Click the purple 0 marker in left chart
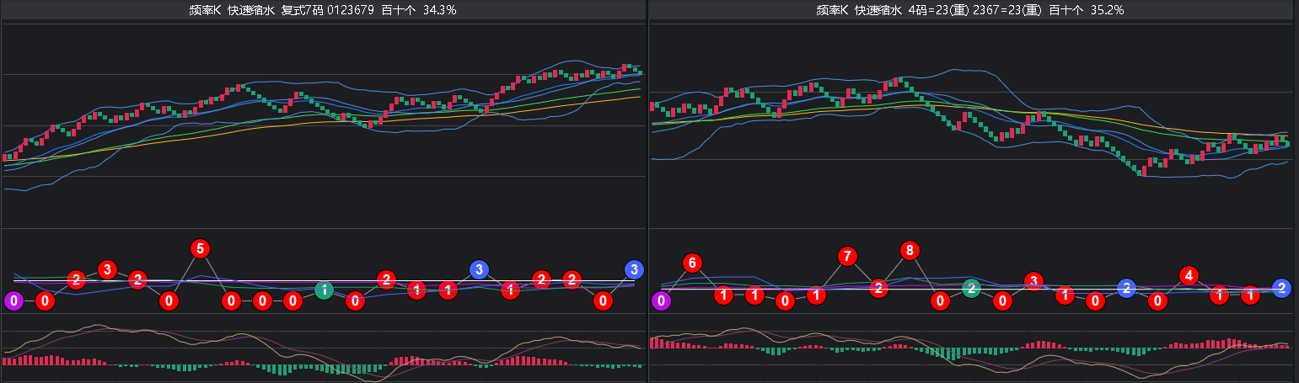1299x383 pixels. click(14, 300)
